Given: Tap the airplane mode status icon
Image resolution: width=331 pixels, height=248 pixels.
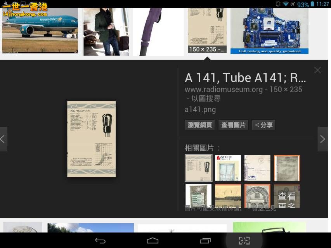Looking at the screenshot, I should click(292, 4).
